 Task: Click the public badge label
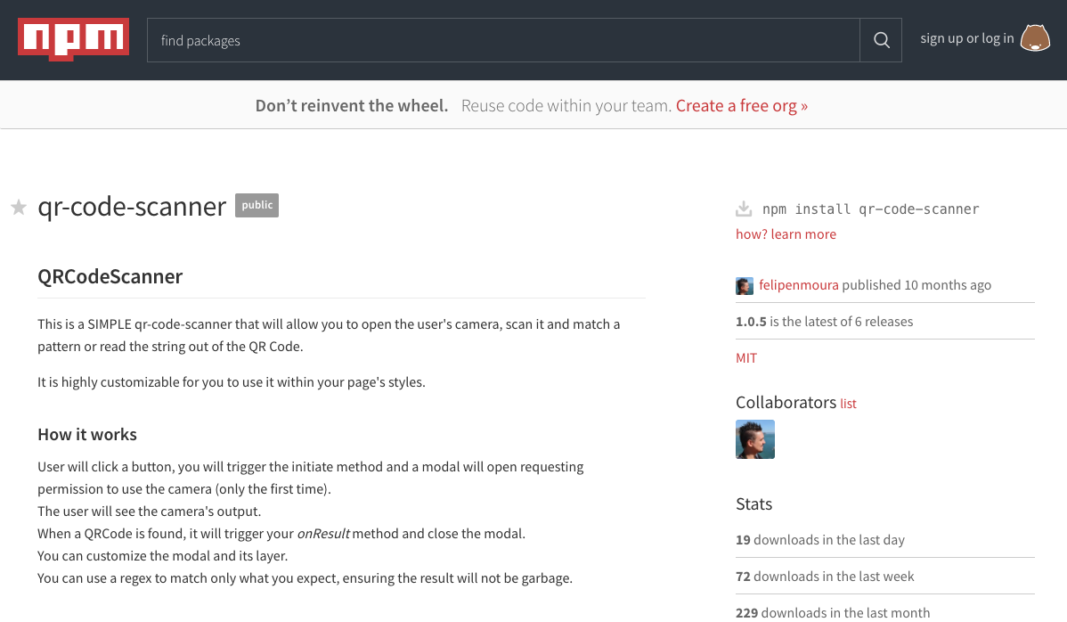point(257,205)
